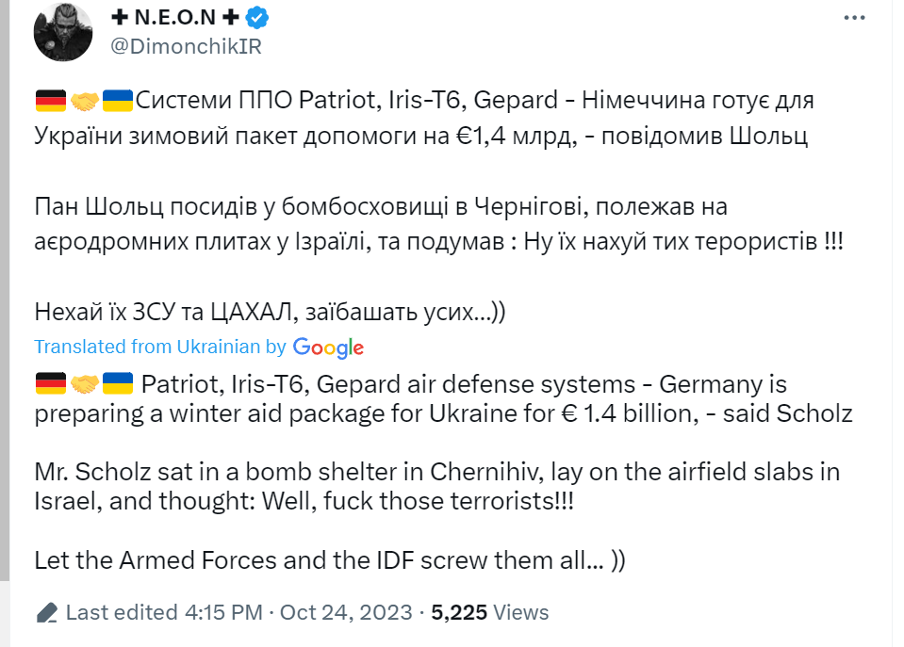This screenshot has height=647, width=904.
Task: Click the 4:15 PM · Oct 24 timestamp
Action: tap(299, 612)
